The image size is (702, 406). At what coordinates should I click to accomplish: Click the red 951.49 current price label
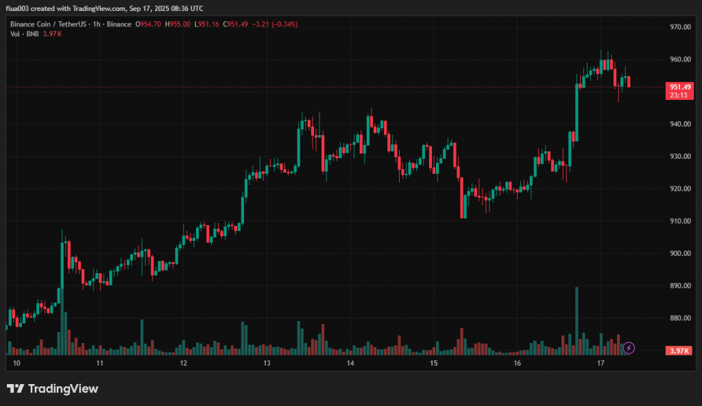679,87
